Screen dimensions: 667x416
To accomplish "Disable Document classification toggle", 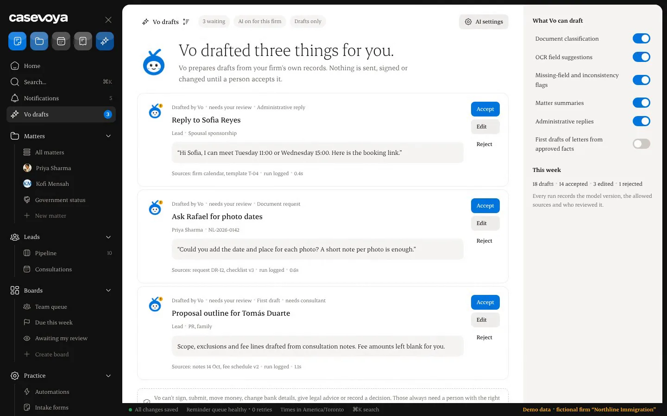I will click(x=642, y=38).
